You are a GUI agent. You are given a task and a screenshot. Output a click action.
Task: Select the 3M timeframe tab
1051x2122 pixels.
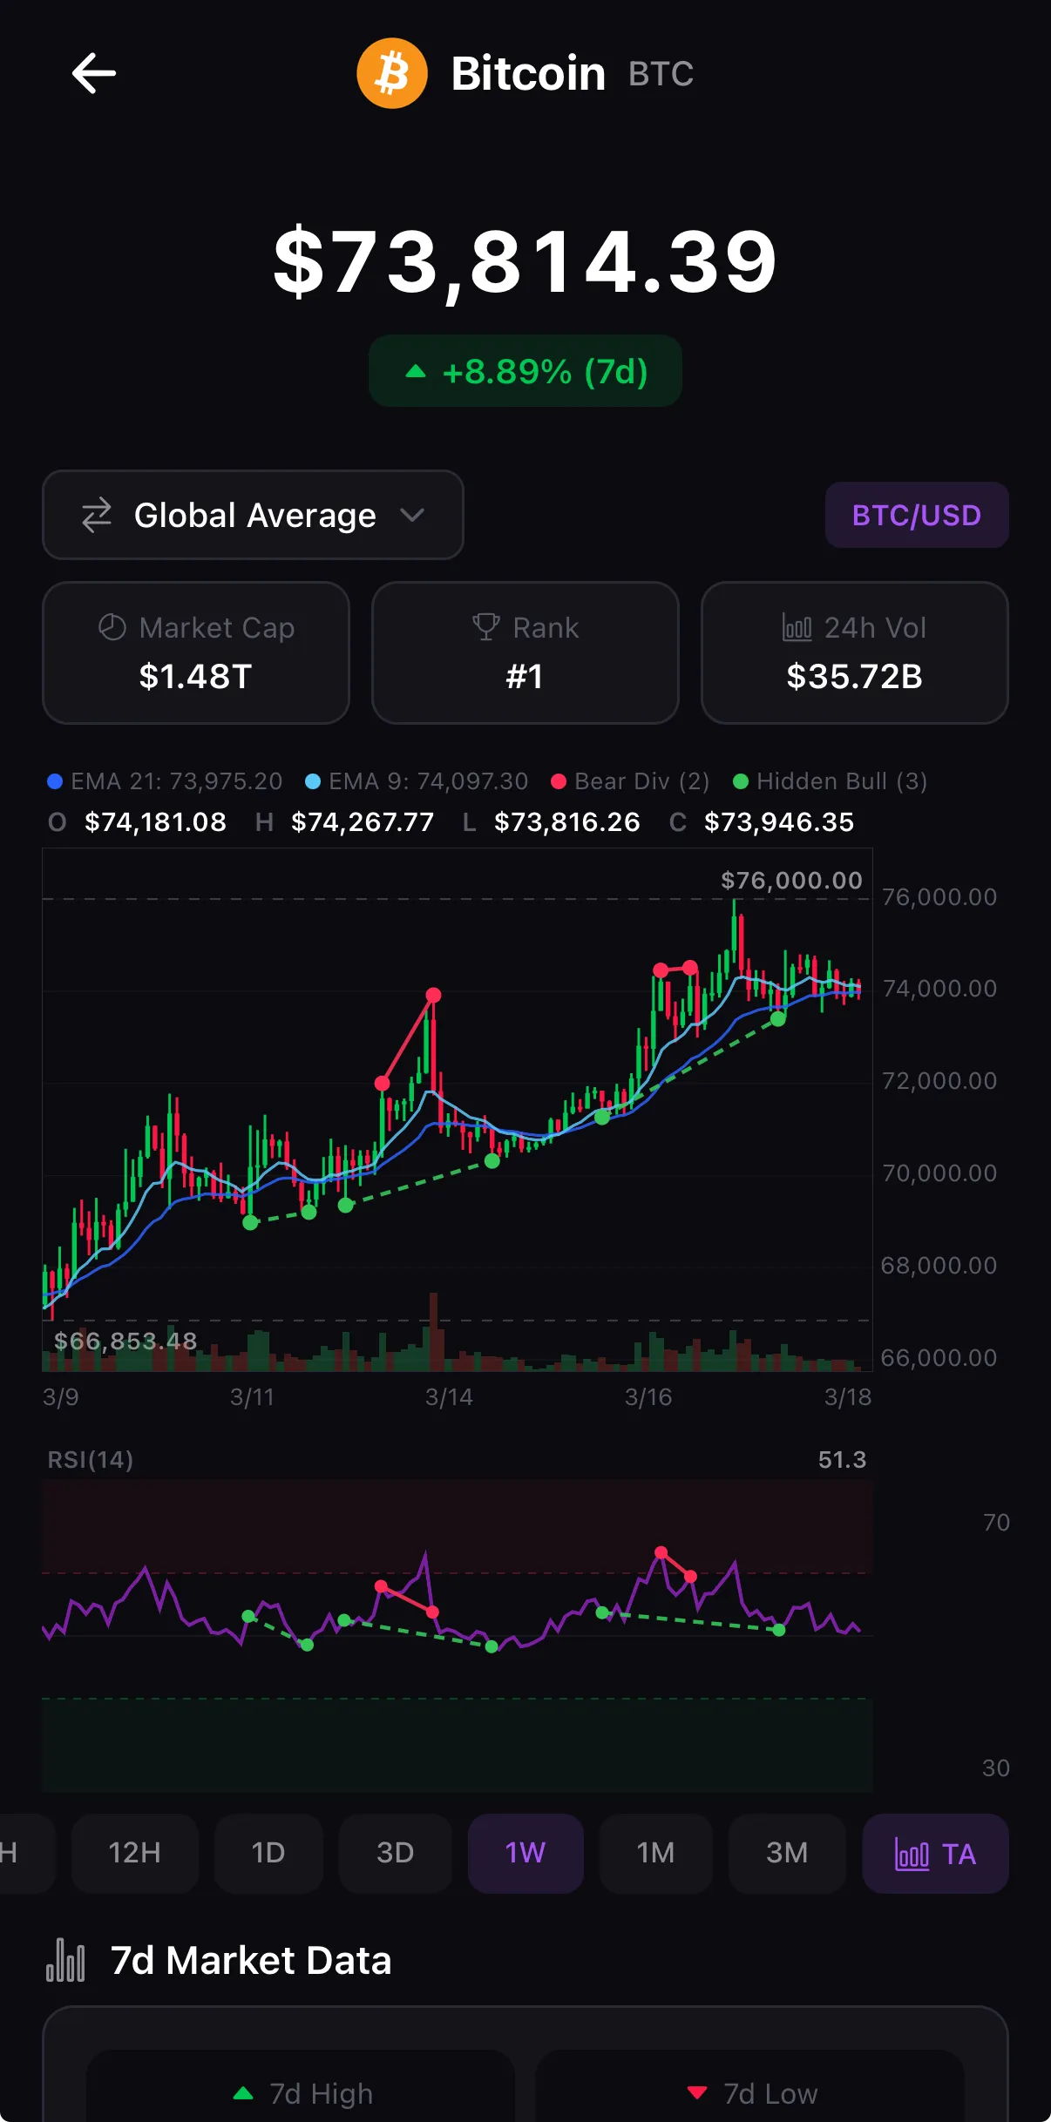tap(787, 1853)
